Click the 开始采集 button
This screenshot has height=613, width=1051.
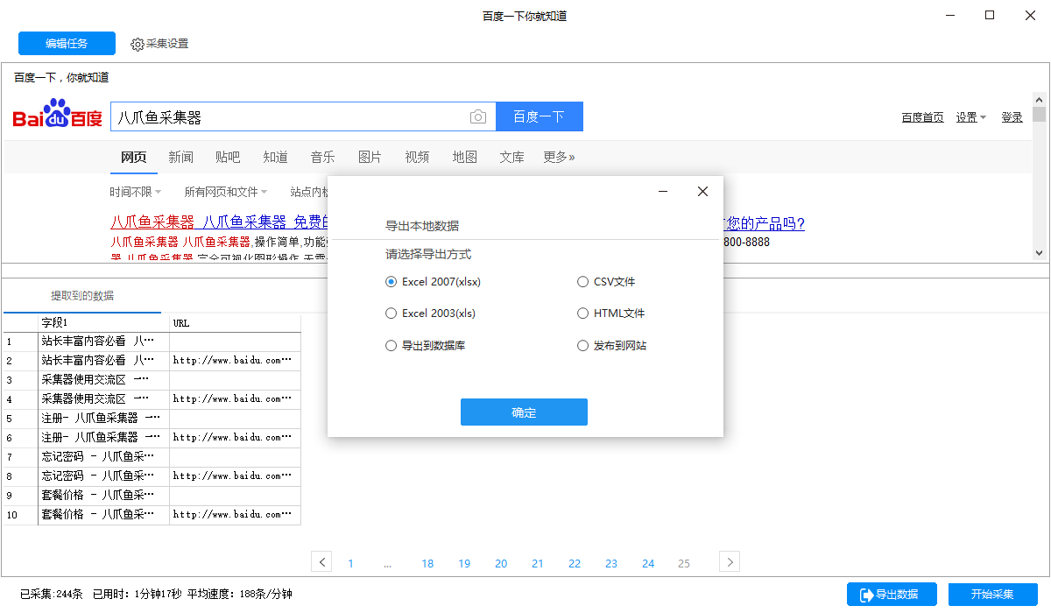click(x=993, y=595)
